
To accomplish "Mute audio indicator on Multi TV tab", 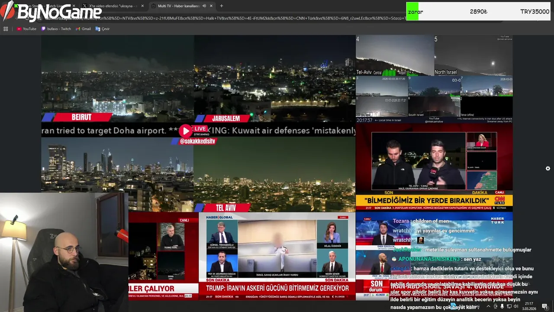I will point(204,6).
